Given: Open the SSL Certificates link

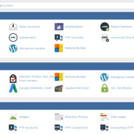Looking at the screenshot, I should tap(121, 88).
